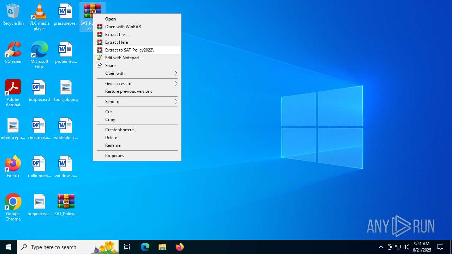Select Microsoft Edge desktop shortcut

(39, 55)
